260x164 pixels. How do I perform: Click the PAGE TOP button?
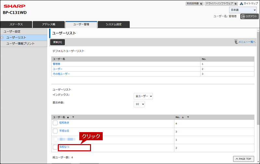243,159
